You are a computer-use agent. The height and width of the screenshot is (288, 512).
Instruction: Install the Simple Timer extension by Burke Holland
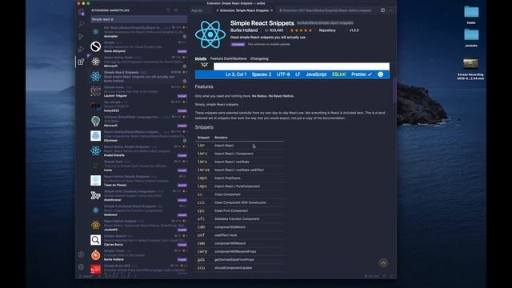coord(182,259)
